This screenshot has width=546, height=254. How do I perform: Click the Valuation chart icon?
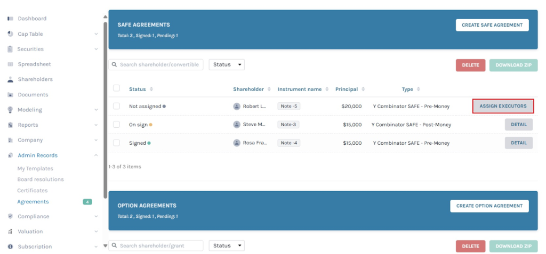[x=10, y=232]
